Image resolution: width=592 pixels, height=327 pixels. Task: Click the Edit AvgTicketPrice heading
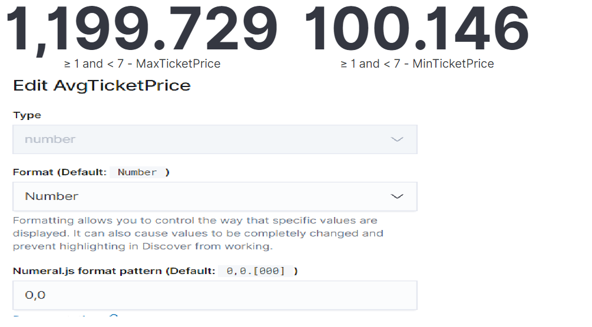tap(102, 86)
